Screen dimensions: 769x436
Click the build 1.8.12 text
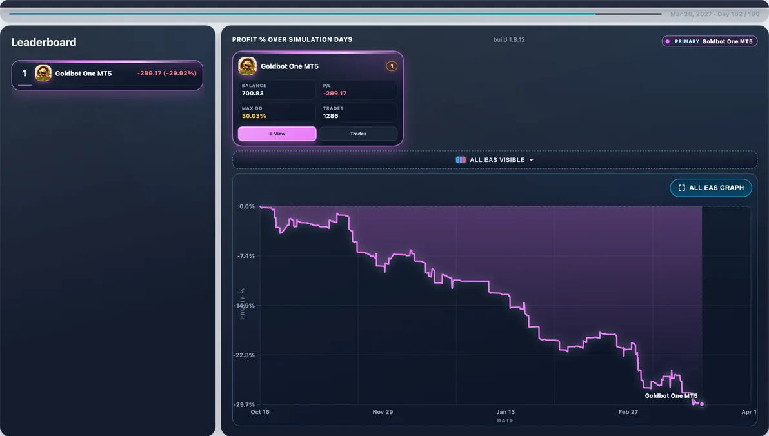[x=509, y=40]
